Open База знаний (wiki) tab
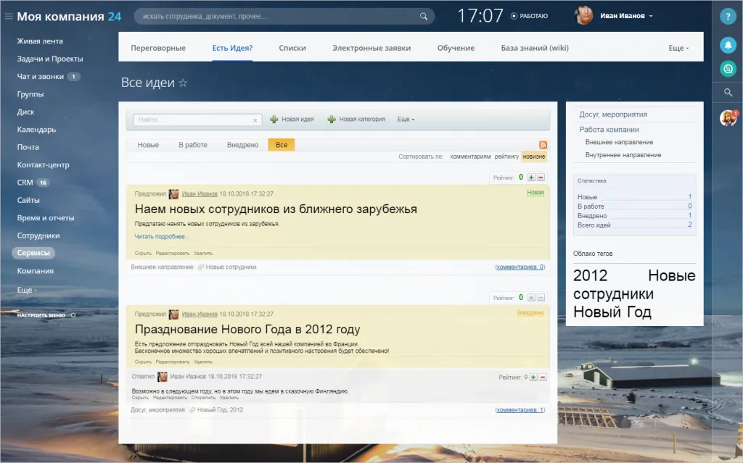Image resolution: width=743 pixels, height=463 pixels. 535,48
